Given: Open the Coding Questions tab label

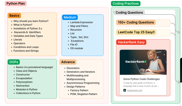Looking at the screenshot, I should tap(129, 13).
